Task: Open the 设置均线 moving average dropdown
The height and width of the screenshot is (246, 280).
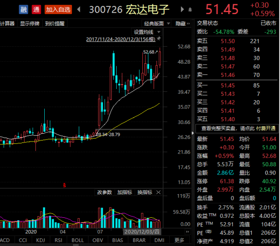Action: (147, 32)
